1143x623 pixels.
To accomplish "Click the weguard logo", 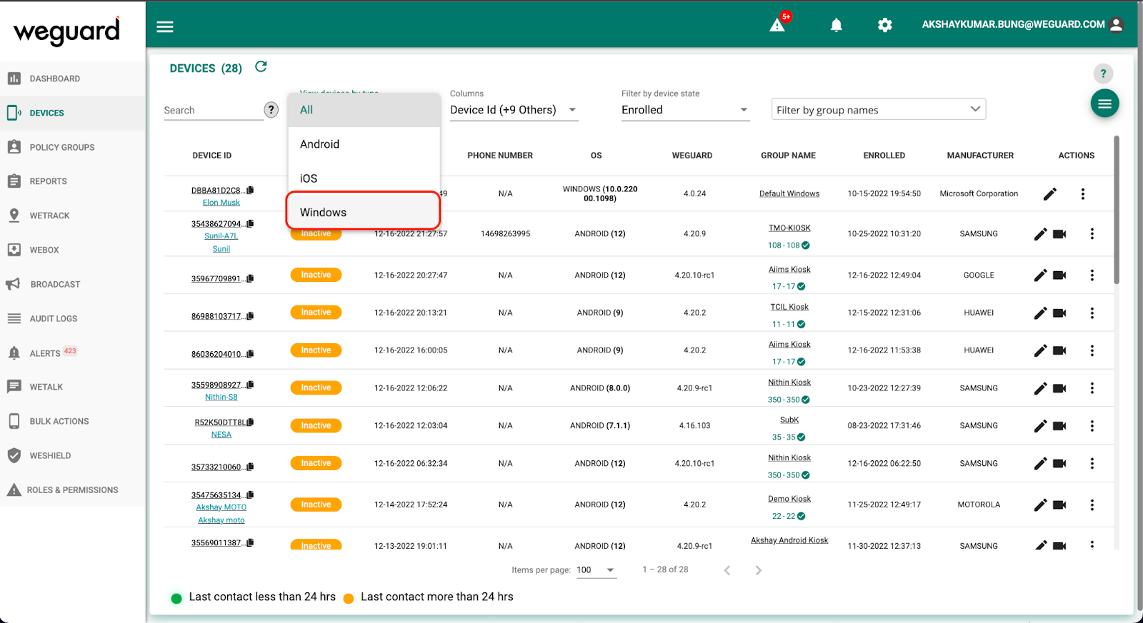I will coord(67,31).
